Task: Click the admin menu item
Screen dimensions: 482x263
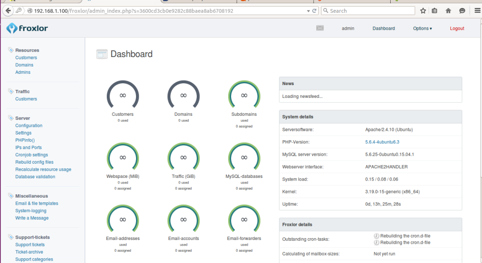Action: point(348,28)
